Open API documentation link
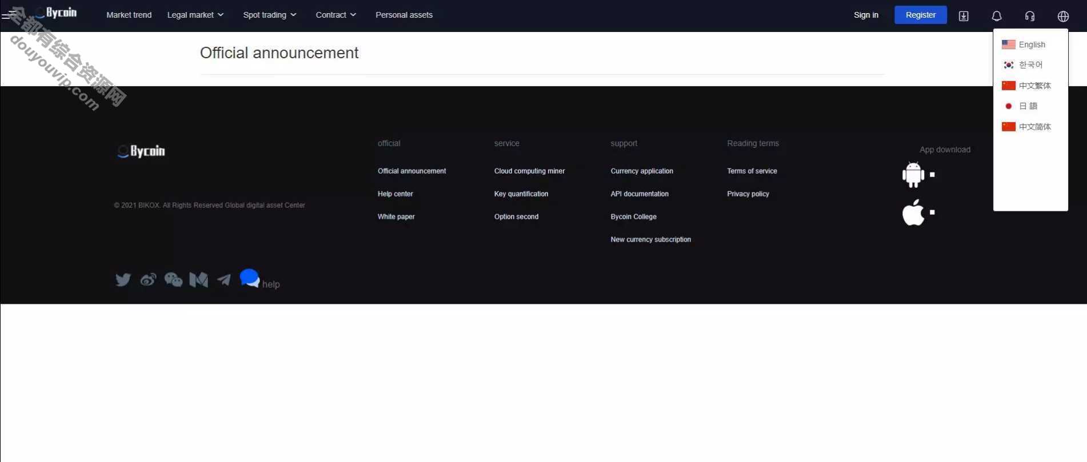This screenshot has width=1087, height=462. [640, 194]
